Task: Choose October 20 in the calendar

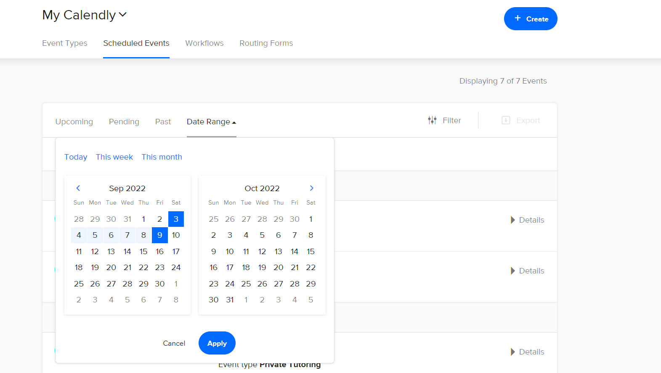Action: point(279,268)
